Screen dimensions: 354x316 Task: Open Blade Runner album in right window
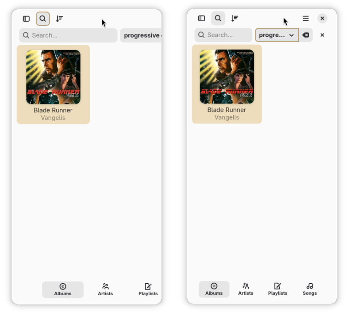pyautogui.click(x=227, y=84)
